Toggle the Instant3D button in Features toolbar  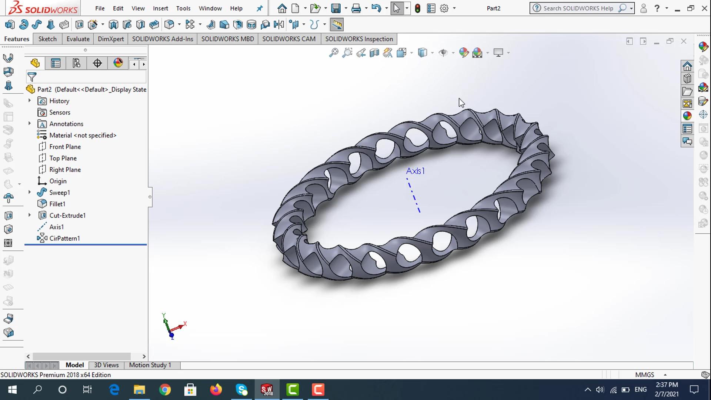[x=337, y=25]
